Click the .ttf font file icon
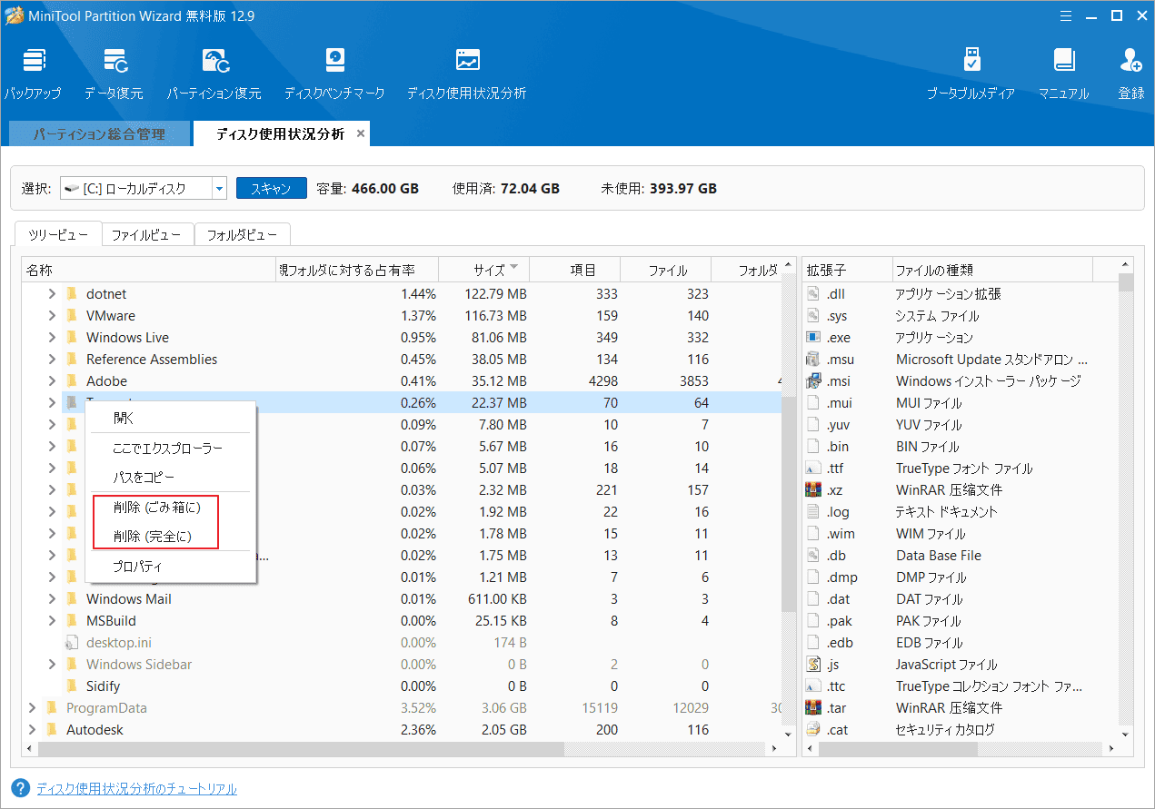This screenshot has height=809, width=1155. pos(813,469)
